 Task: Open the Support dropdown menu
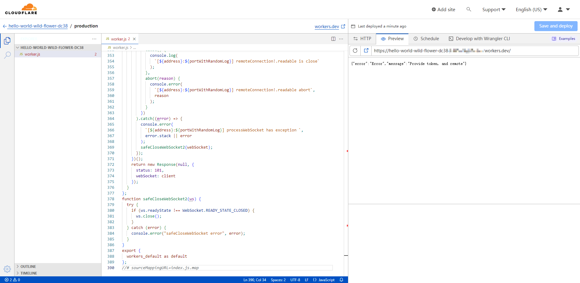[x=494, y=10]
